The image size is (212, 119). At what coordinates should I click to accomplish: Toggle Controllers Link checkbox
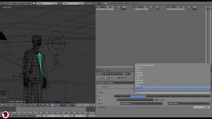(154, 7)
